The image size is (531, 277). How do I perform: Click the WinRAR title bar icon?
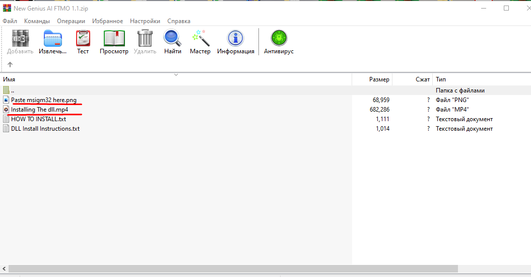click(x=7, y=8)
